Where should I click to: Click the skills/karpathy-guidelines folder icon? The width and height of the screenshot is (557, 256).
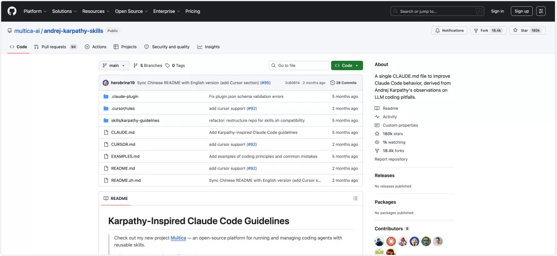pos(106,121)
